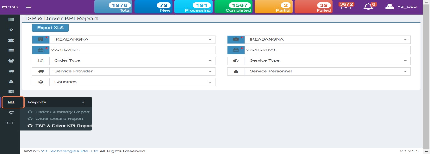The height and width of the screenshot is (154, 430).
Task: Click the briefcase icon beside right IKEABANGNA
Action: (236, 39)
